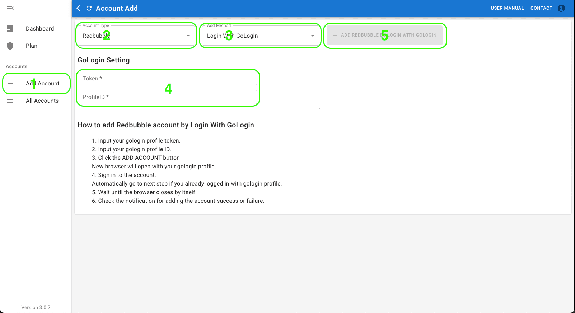
Task: Focus the ProfileID input field
Action: [x=167, y=97]
